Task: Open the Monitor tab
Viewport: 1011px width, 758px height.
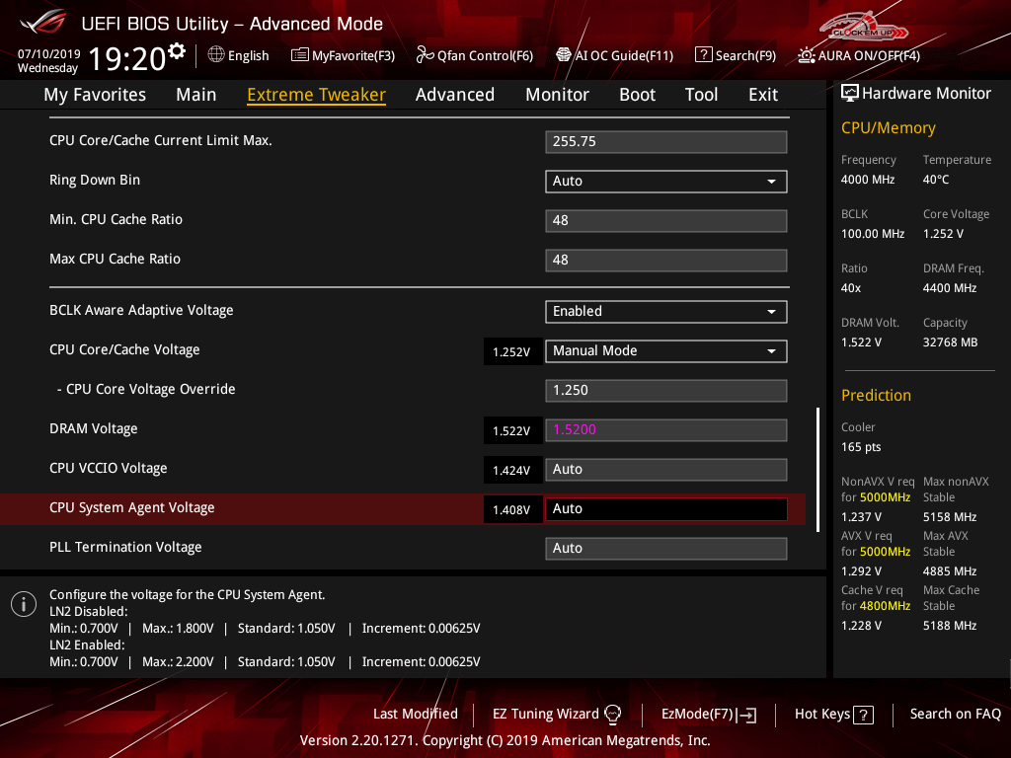Action: coord(557,95)
